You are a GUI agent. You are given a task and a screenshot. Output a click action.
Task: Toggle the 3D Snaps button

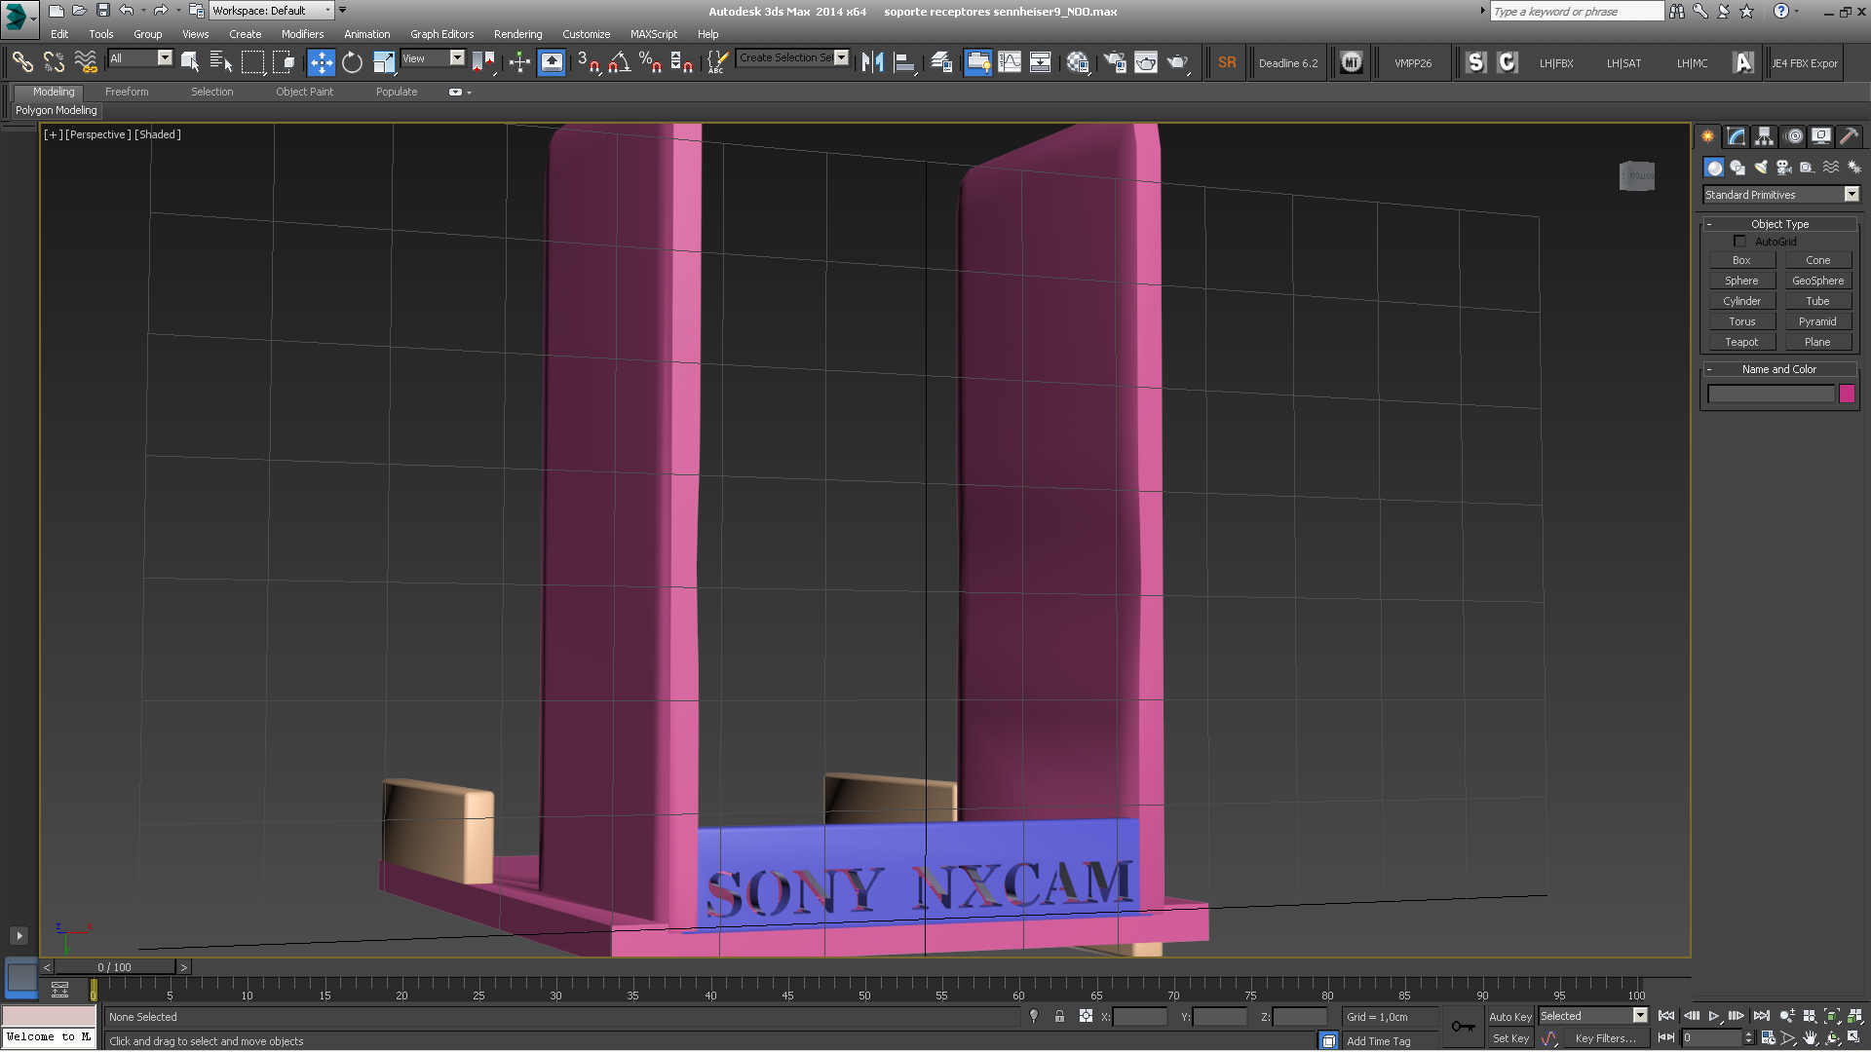(588, 62)
